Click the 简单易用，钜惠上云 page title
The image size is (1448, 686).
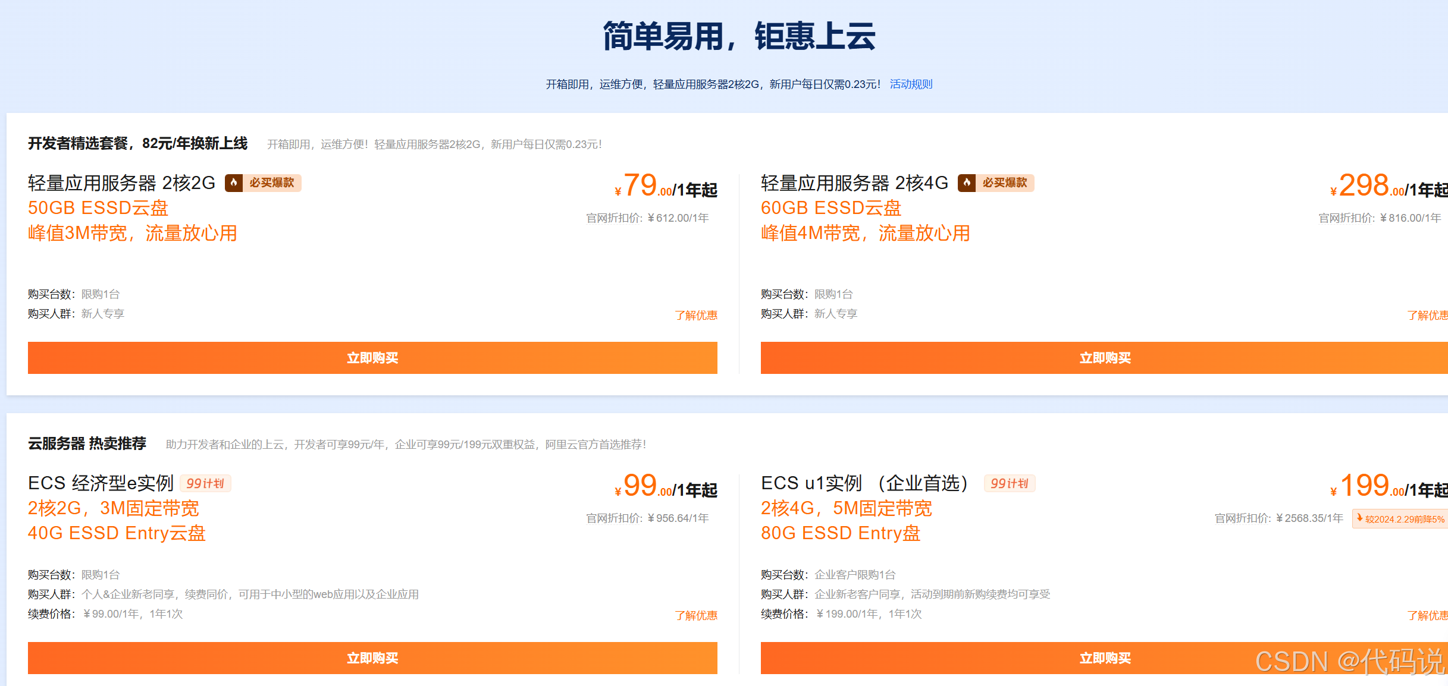(739, 36)
